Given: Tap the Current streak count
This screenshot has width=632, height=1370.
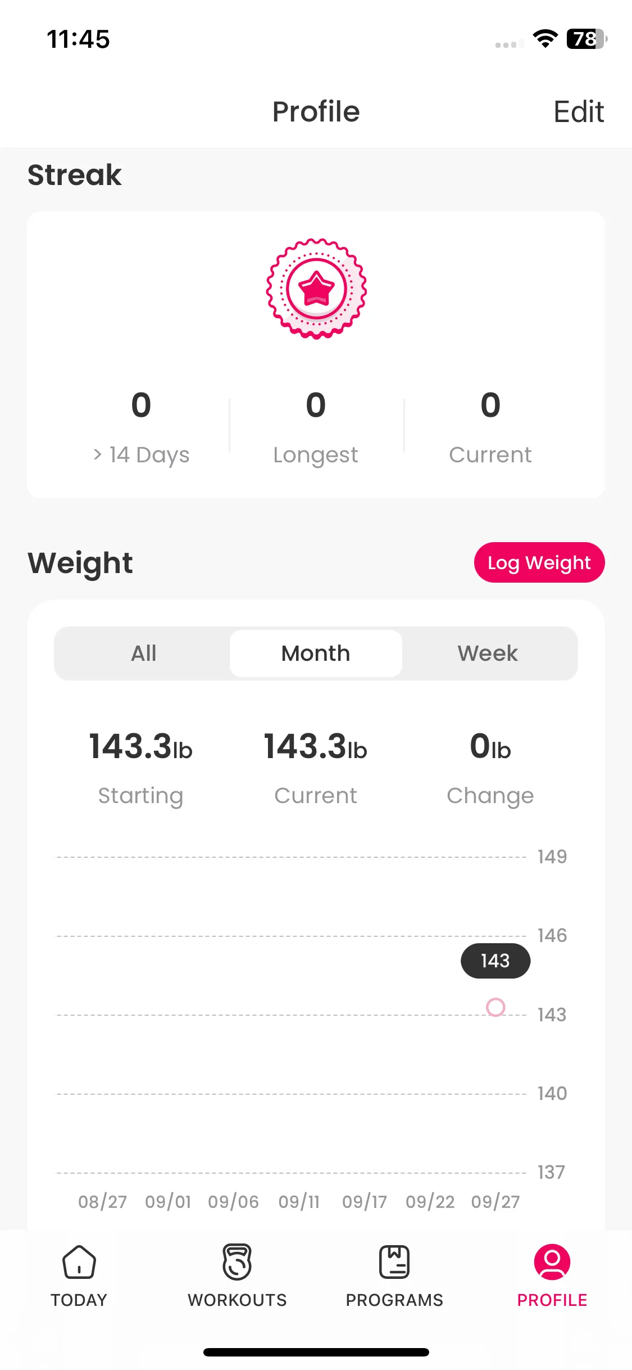Looking at the screenshot, I should click(490, 405).
